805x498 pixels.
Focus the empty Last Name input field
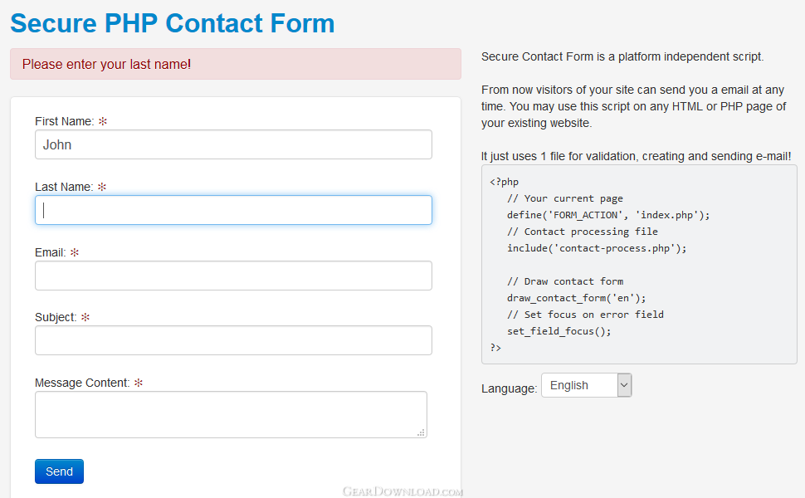[x=233, y=210]
